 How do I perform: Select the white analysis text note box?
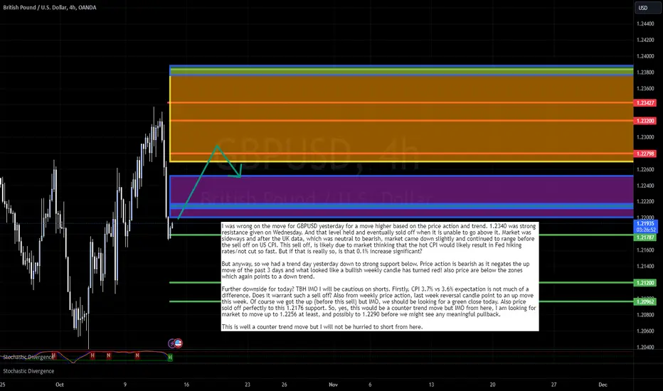380,277
